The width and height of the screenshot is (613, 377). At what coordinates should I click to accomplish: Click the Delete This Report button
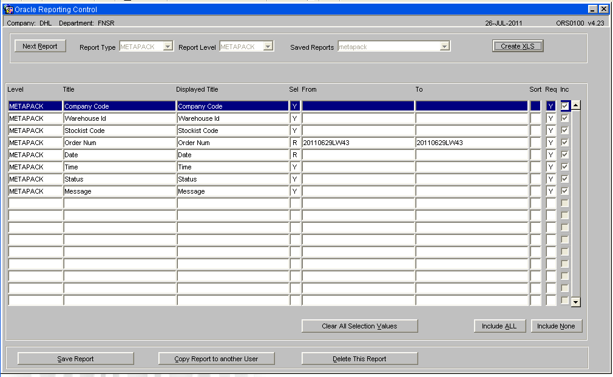360,359
